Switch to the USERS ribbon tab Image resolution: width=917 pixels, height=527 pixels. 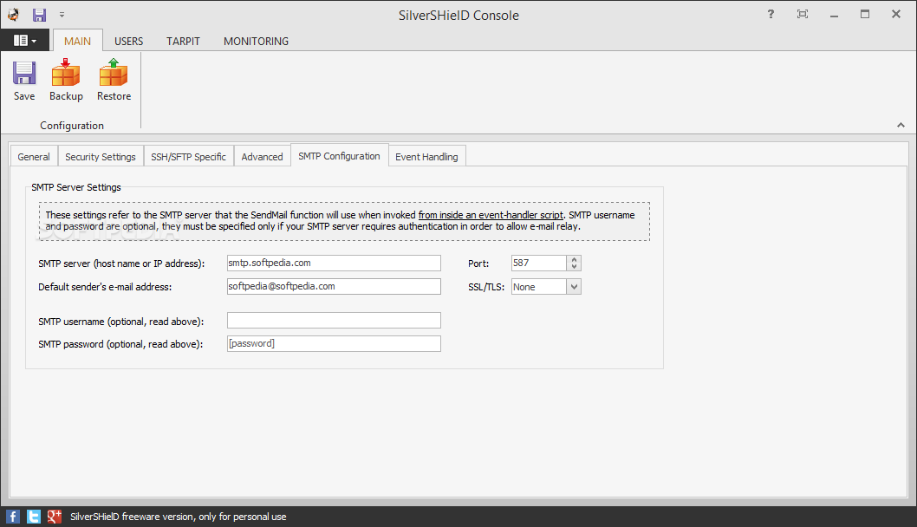(x=128, y=41)
